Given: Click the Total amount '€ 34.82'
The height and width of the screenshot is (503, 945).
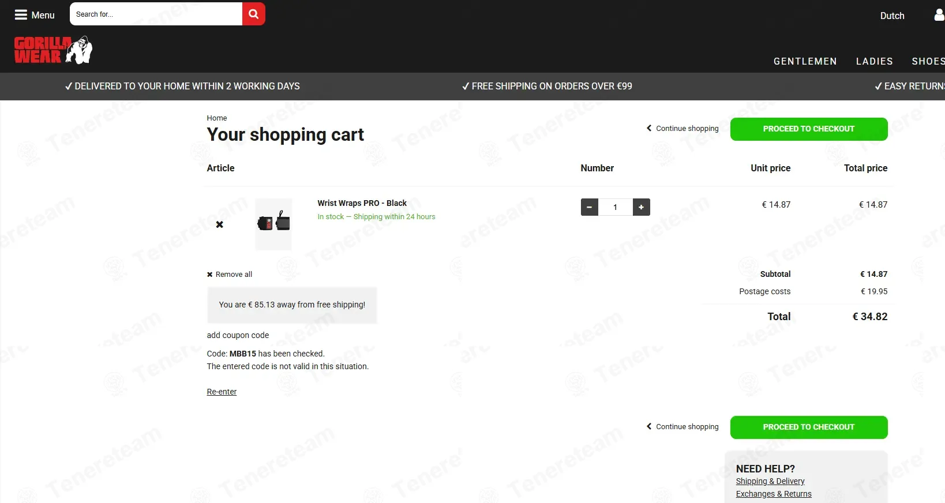Looking at the screenshot, I should click(x=870, y=317).
